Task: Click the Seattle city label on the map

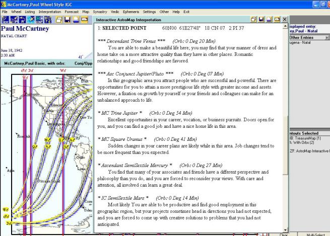Action: click(x=48, y=111)
